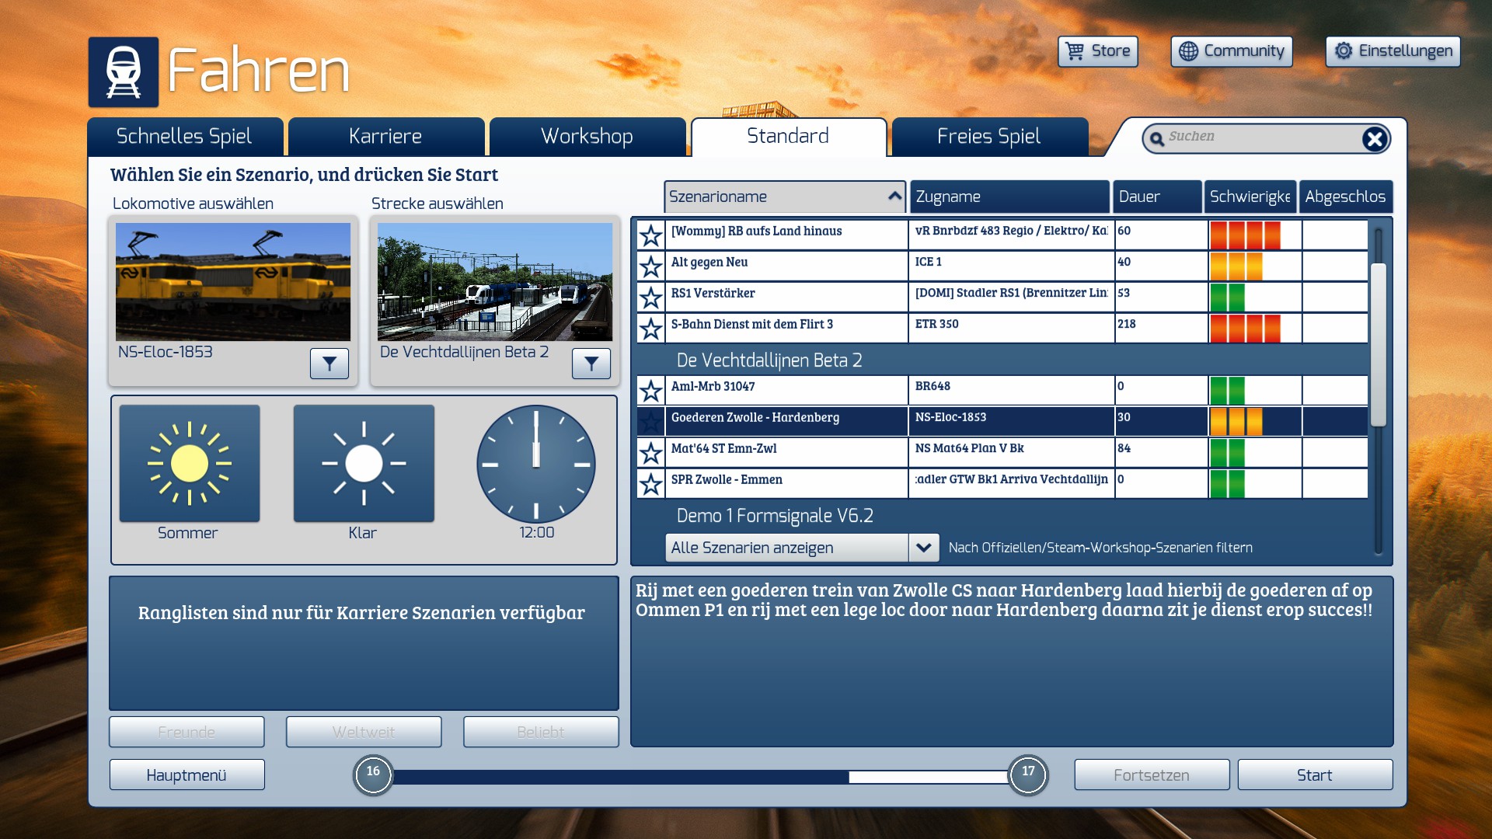This screenshot has height=839, width=1492.
Task: Select the 'Aml-Mrb 31047' scenario row
Action: [1002, 390]
